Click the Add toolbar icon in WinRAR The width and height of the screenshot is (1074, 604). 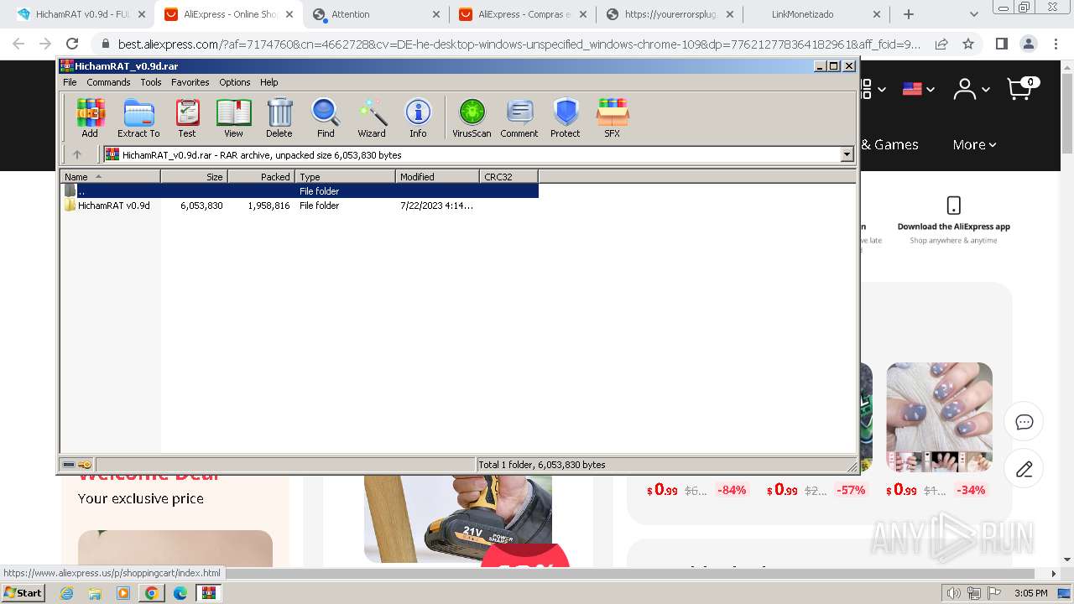click(x=90, y=118)
